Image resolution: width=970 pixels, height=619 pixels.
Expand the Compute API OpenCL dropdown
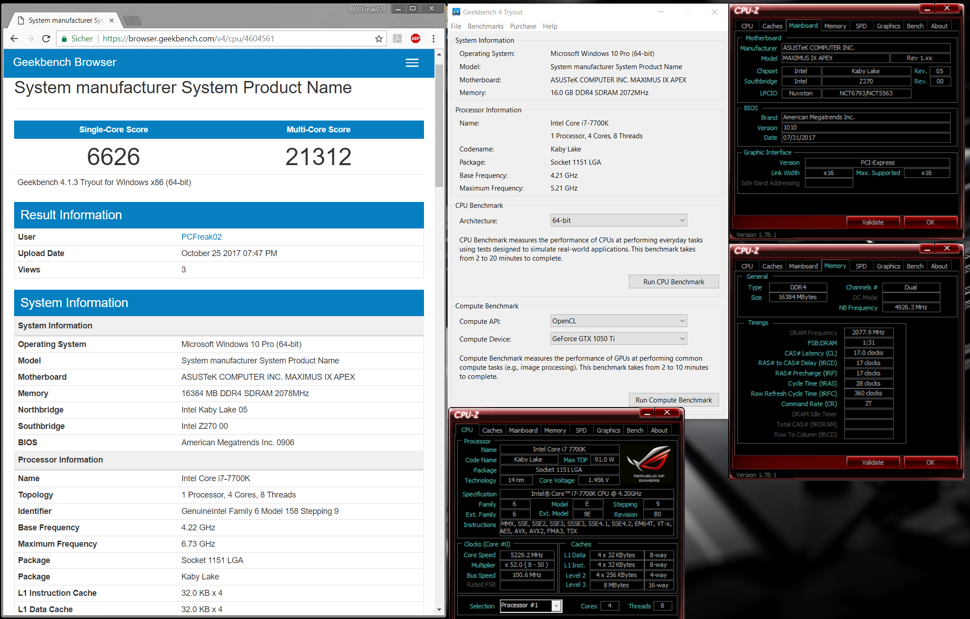618,321
